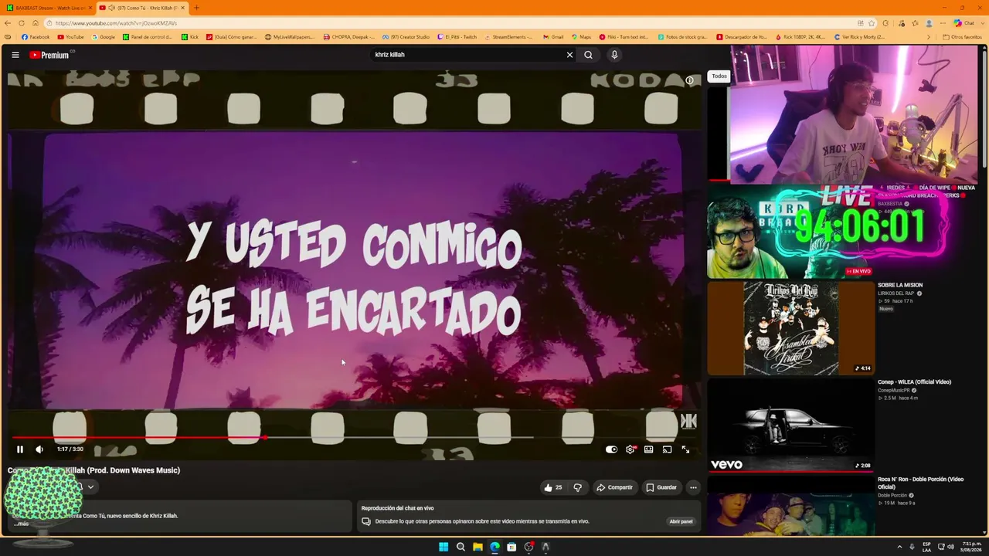Open Windows taskbar search
This screenshot has width=989, height=556.
(x=461, y=547)
